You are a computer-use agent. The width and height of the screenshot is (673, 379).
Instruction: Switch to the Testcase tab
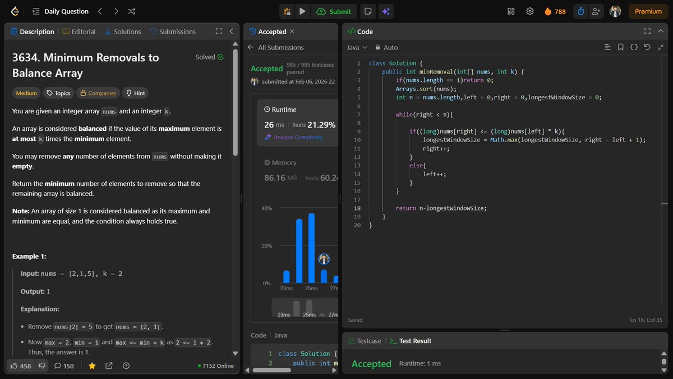[x=365, y=341]
